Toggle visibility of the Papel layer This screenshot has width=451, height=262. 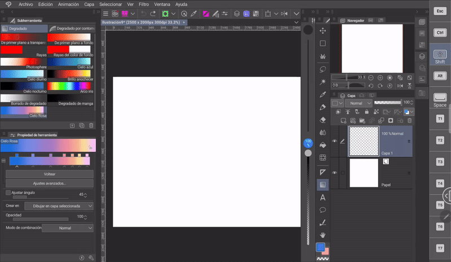(334, 173)
